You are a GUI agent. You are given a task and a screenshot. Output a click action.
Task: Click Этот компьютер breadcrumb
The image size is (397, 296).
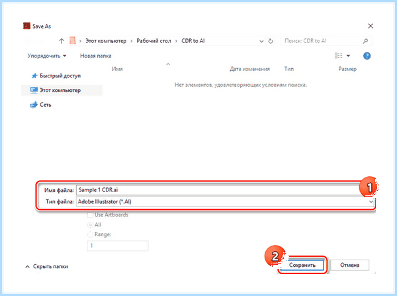click(x=106, y=41)
